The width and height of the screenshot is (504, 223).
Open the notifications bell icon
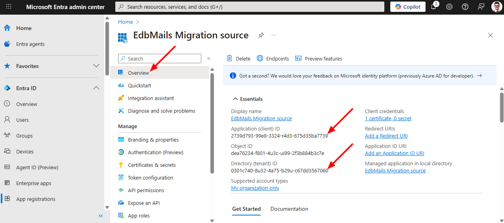(433, 7)
